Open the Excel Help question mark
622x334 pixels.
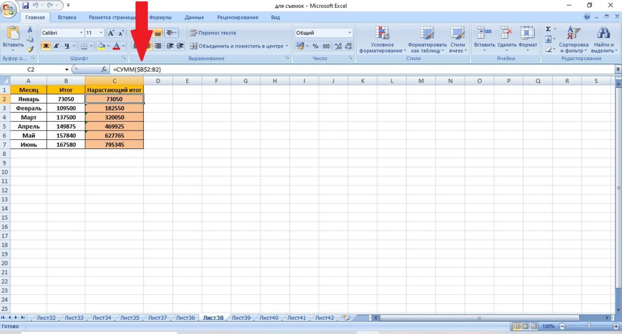coord(587,17)
